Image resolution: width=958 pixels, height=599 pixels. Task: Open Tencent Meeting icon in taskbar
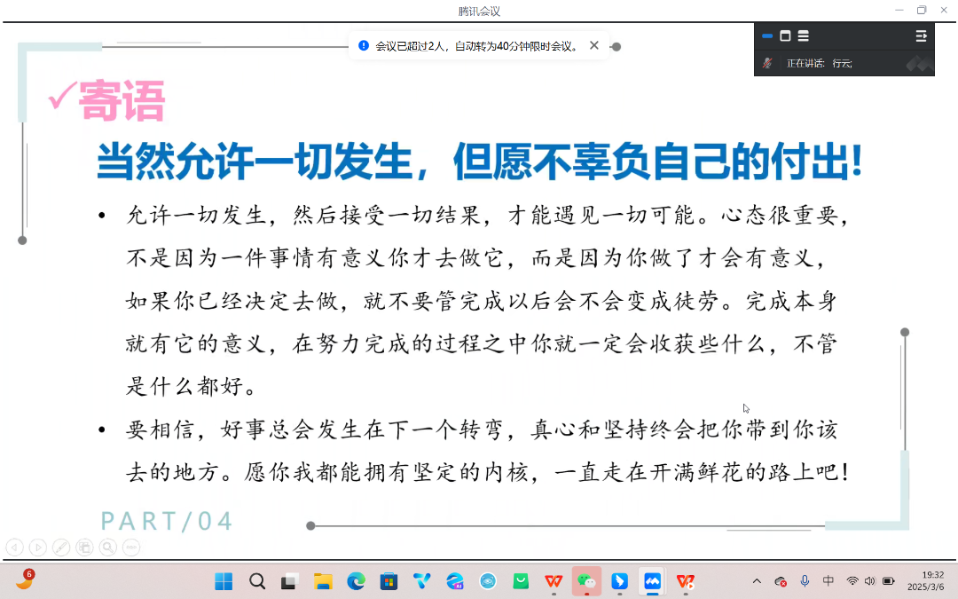click(653, 581)
